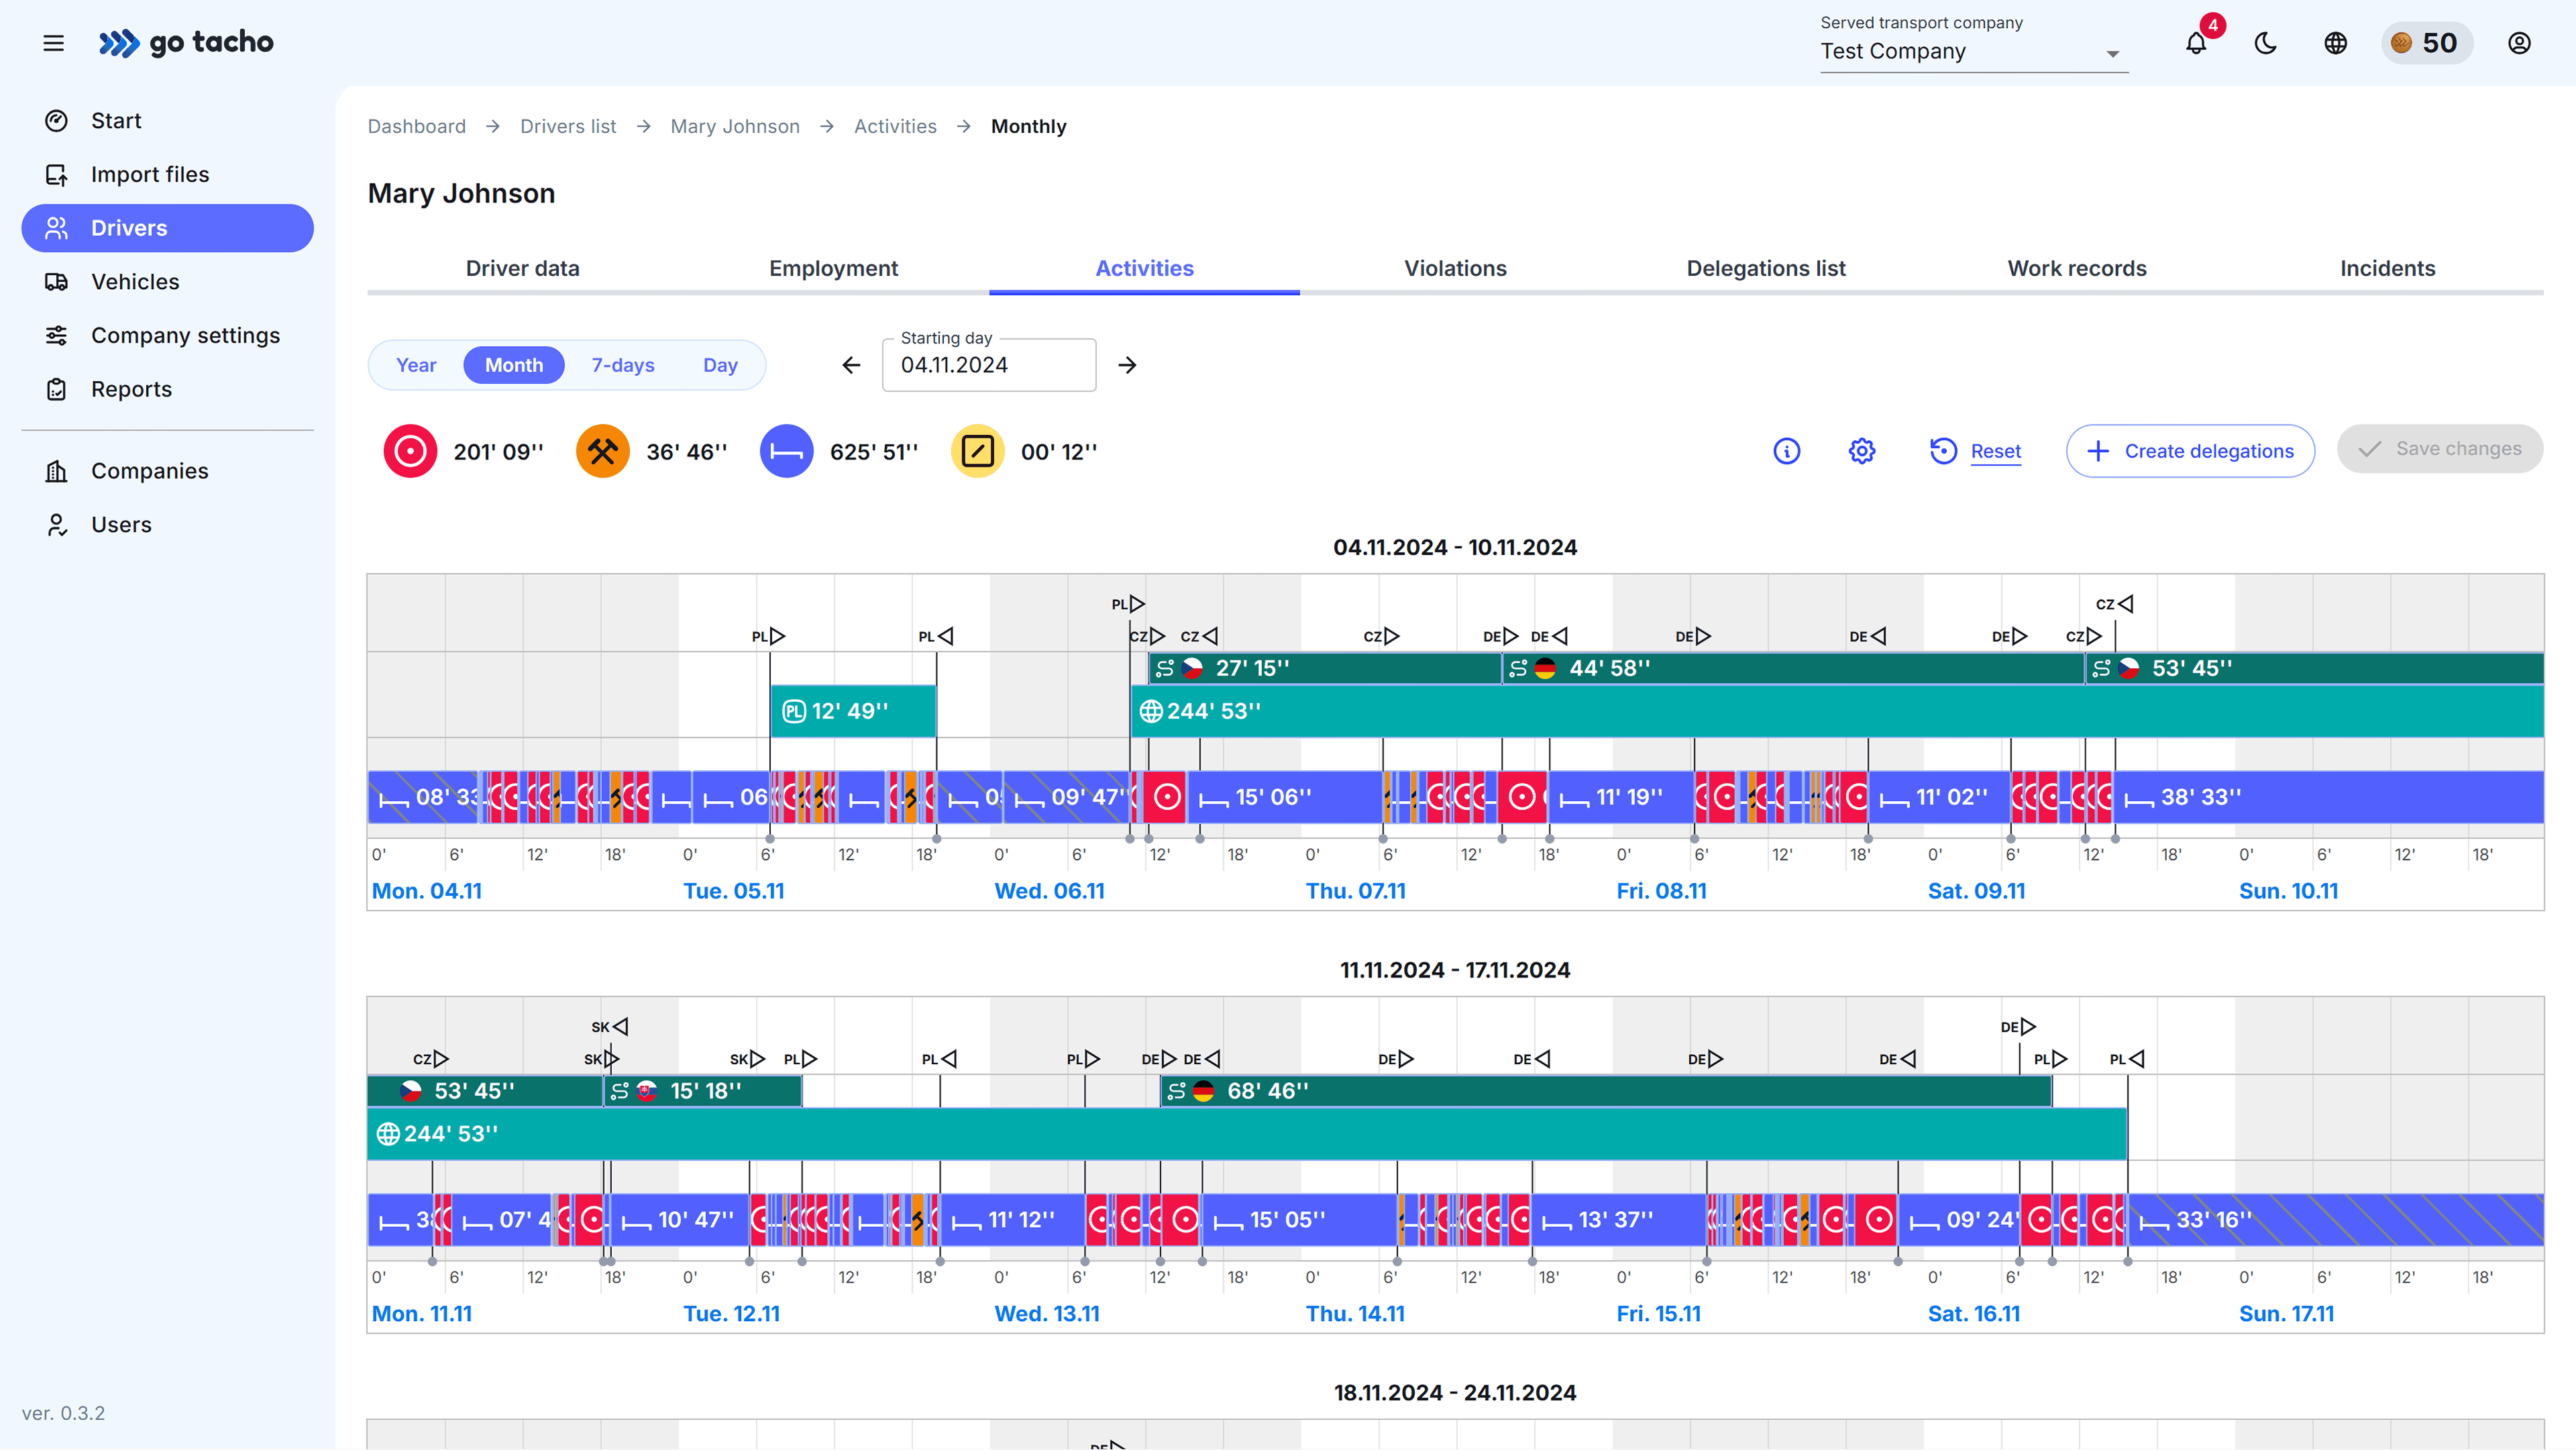Screen dimensions: 2576x1450
Task: Switch to the Year view
Action: click(416, 365)
